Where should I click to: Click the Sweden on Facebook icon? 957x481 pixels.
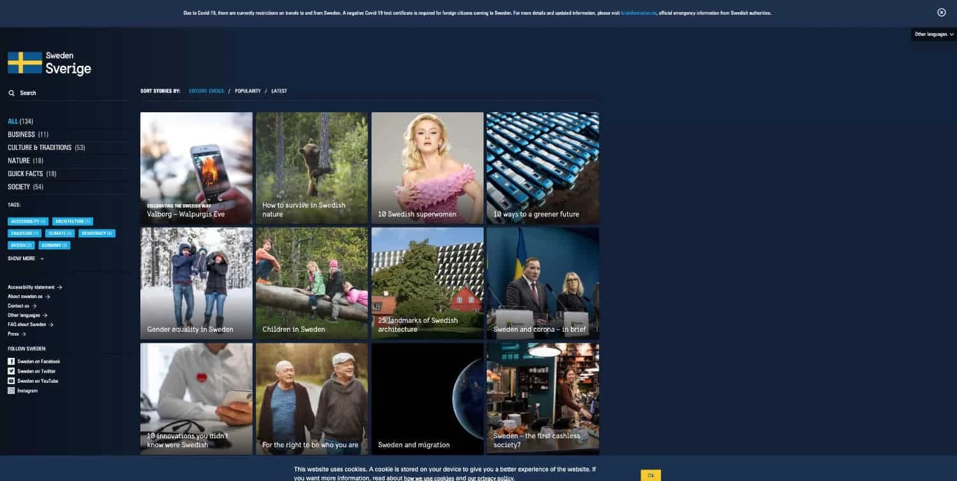click(11, 361)
